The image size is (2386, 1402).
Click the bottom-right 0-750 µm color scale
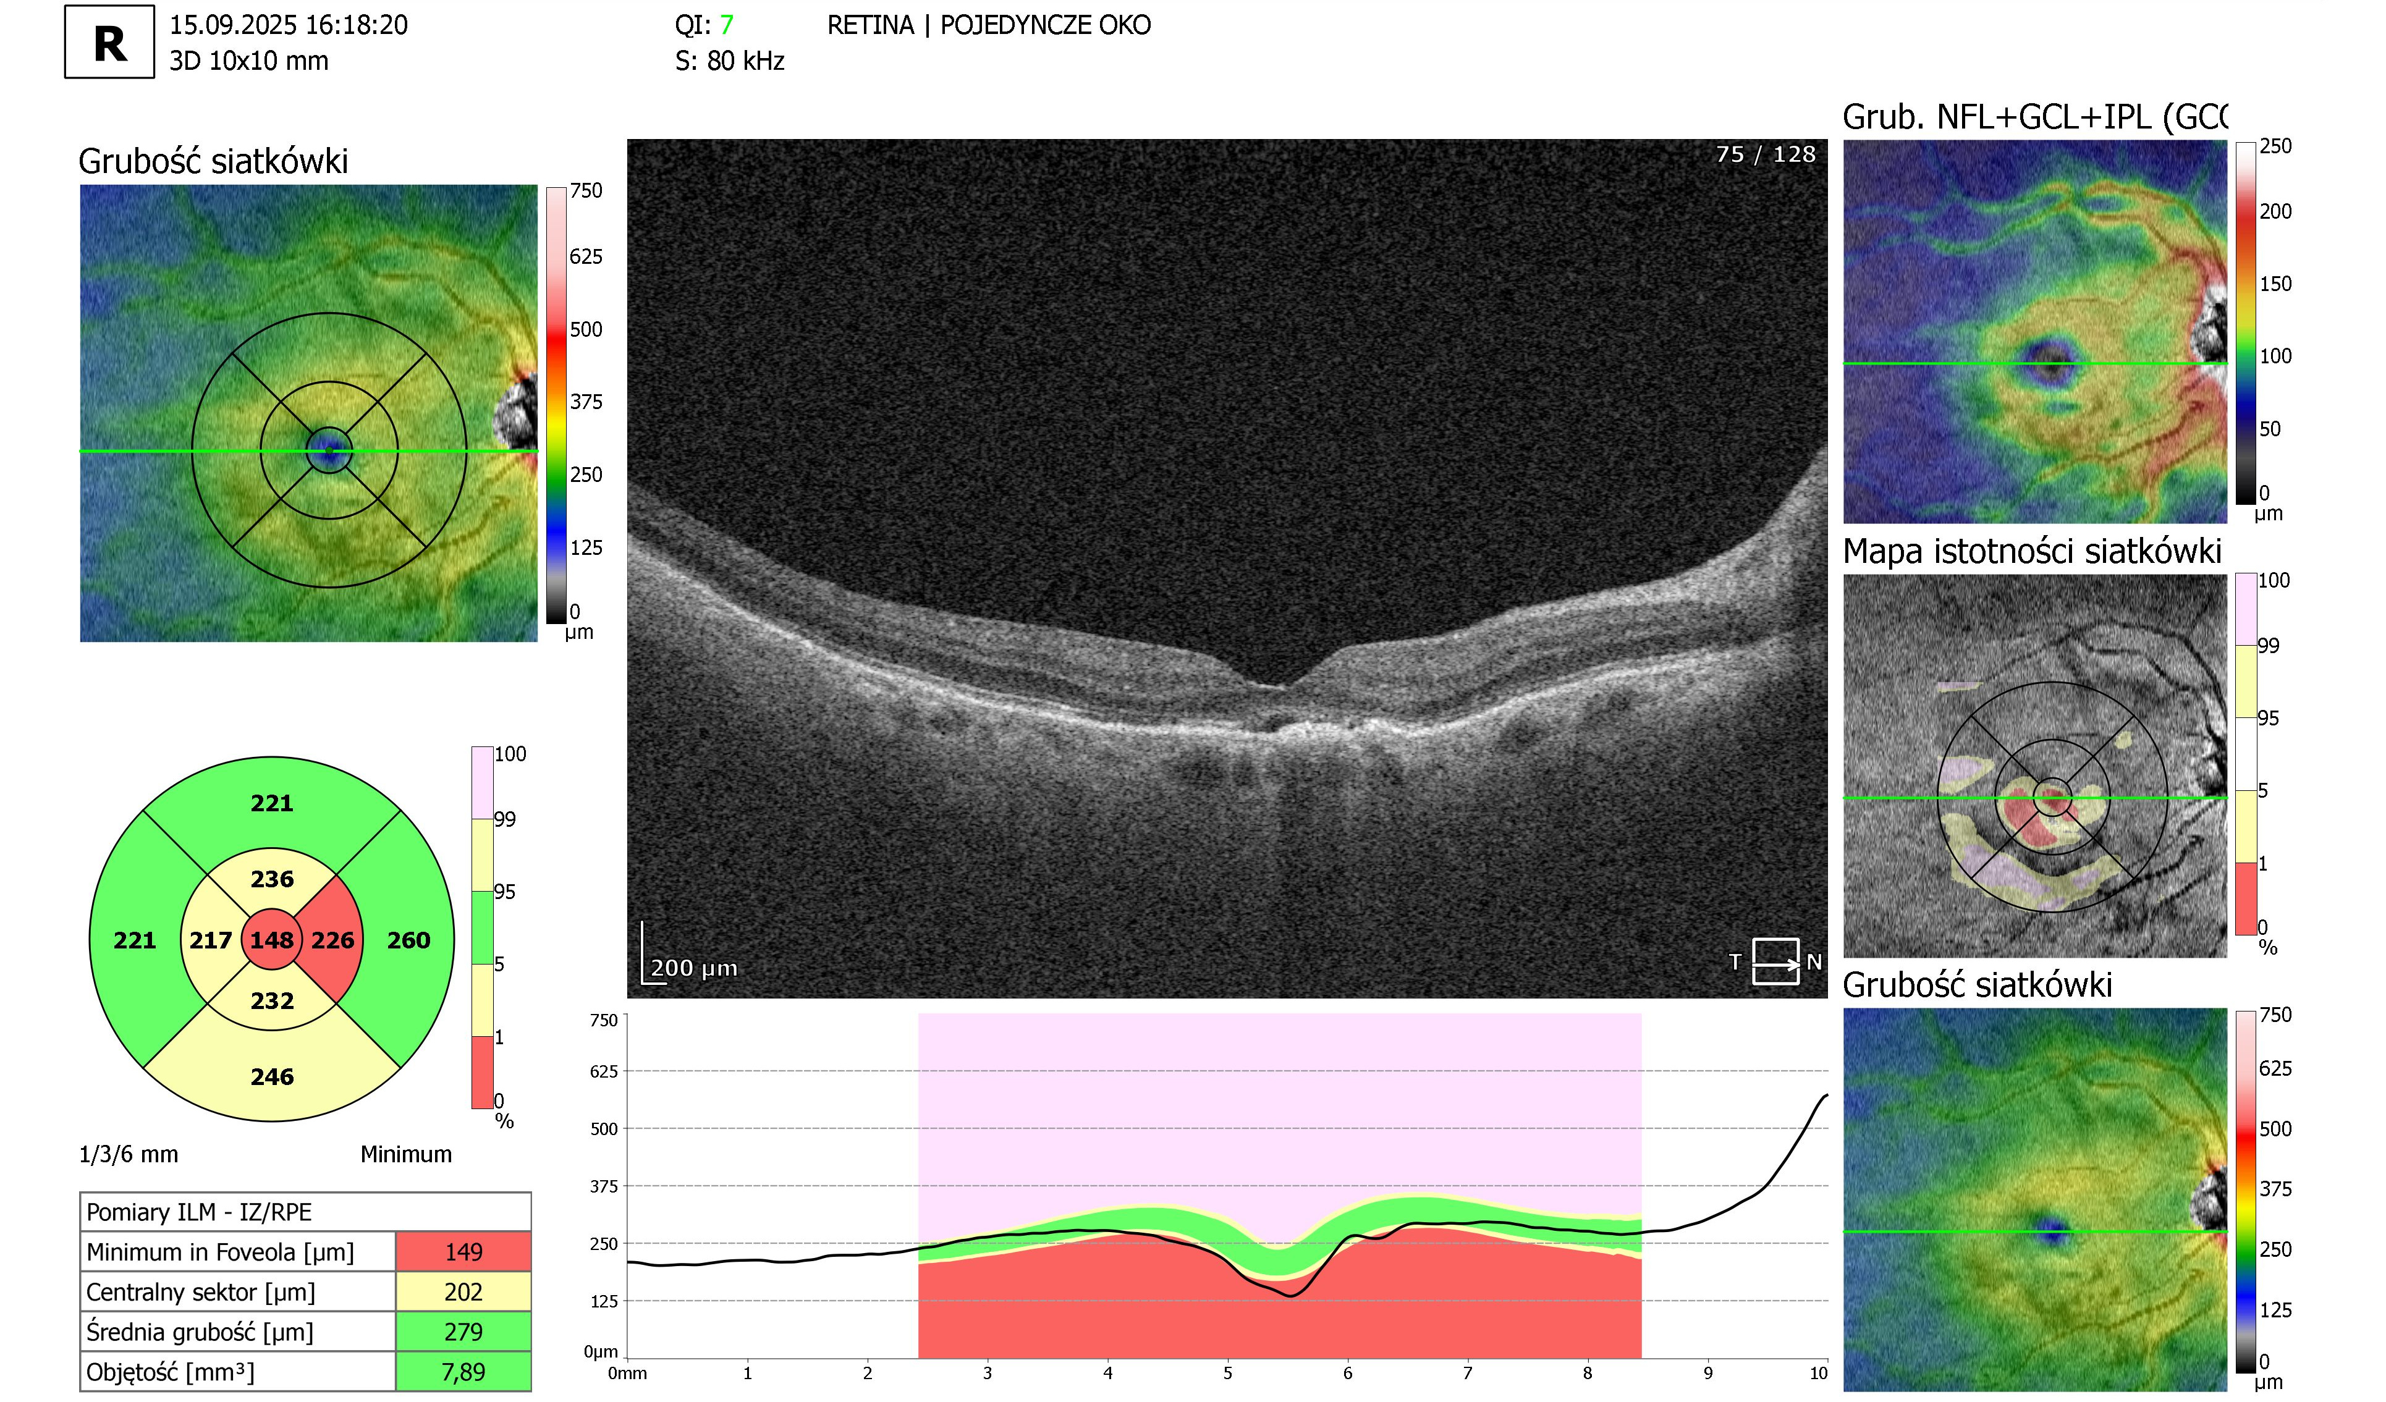[2246, 1192]
